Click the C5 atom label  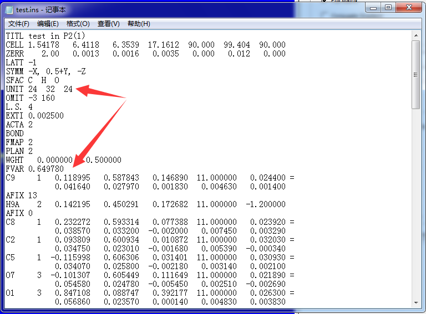tap(11, 258)
